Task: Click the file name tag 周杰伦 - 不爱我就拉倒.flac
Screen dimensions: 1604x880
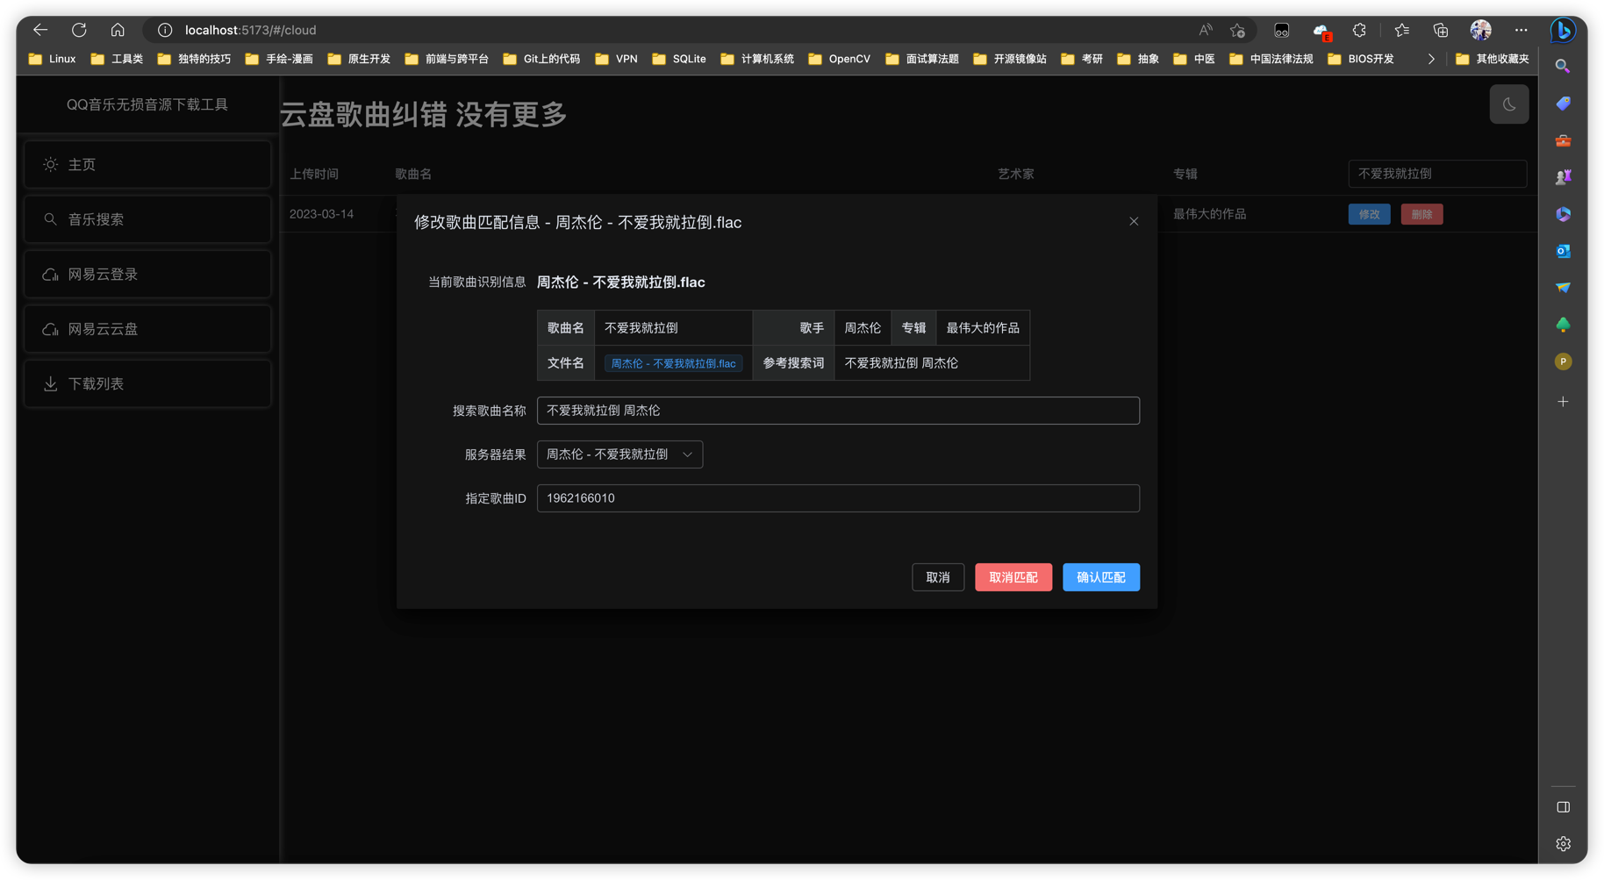Action: pyautogui.click(x=673, y=363)
